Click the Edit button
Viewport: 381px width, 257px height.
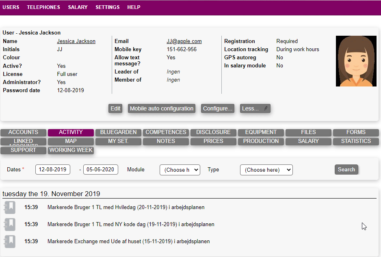(x=115, y=108)
